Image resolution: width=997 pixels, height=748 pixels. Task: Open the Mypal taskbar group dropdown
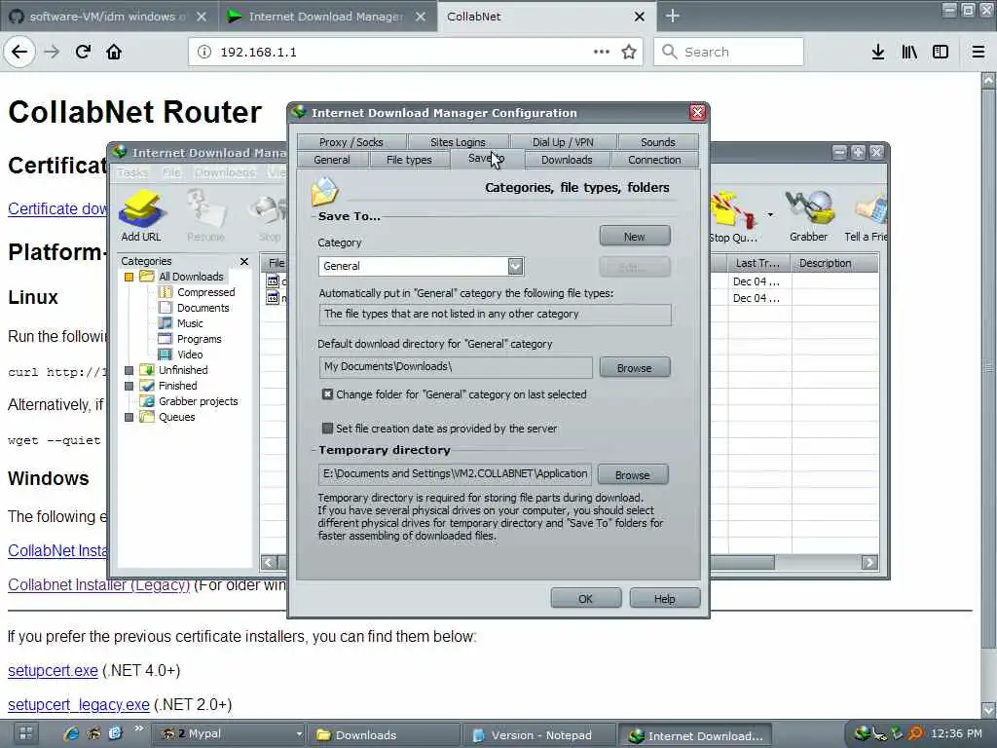pyautogui.click(x=299, y=734)
